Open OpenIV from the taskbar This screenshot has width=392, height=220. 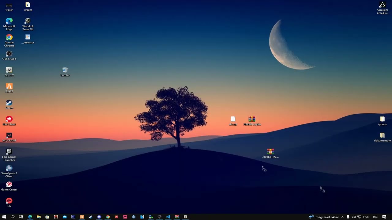pos(185,217)
